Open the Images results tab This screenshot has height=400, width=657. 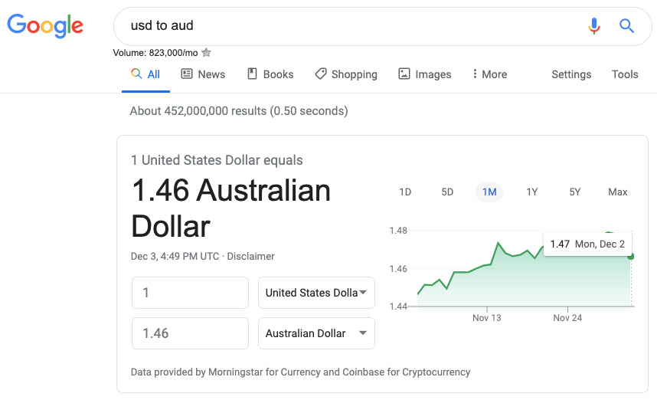coord(425,74)
